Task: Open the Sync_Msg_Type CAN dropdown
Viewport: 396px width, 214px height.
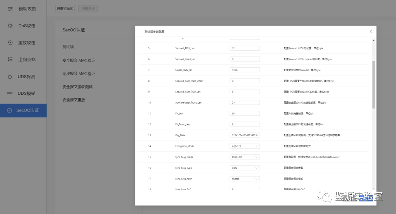Action: tap(244, 168)
